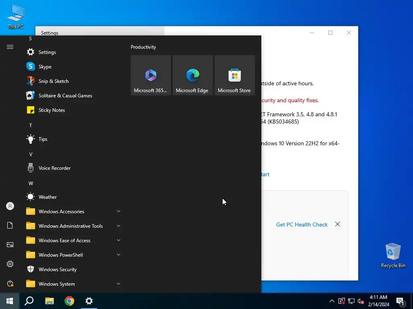Click the Productivity group title
The image size is (413, 309).
click(143, 47)
